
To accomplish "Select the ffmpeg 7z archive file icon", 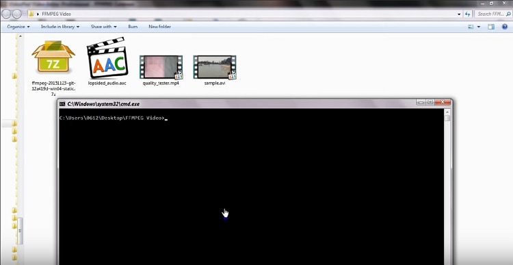I will [53, 57].
